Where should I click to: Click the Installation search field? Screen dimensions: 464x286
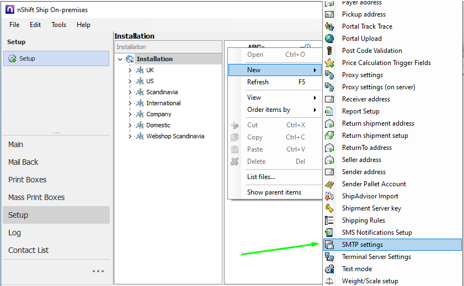[x=168, y=47]
